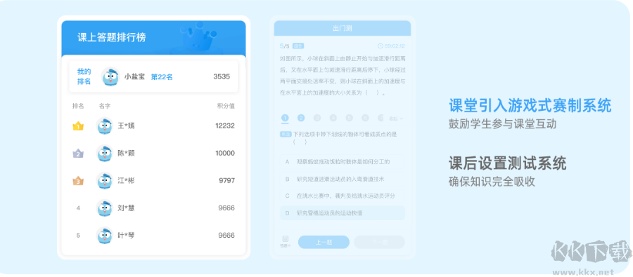Select option A 观察蚂蚁拖动饭粒
The image size is (633, 277).
(342, 162)
